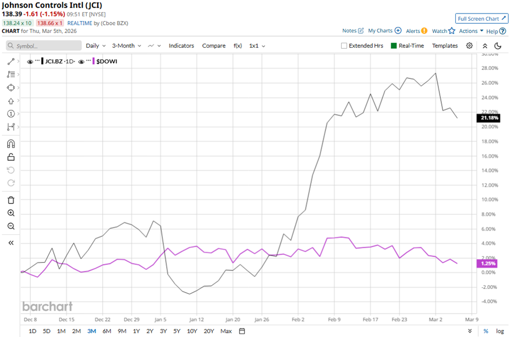
Task: Open the Templates menu
Action: click(x=445, y=46)
